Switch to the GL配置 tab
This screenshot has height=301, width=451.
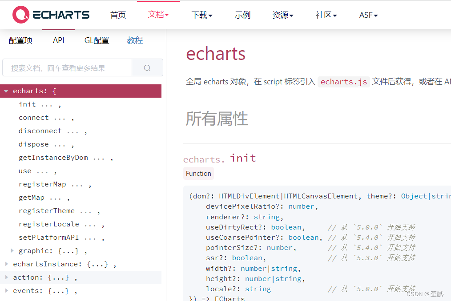click(97, 40)
